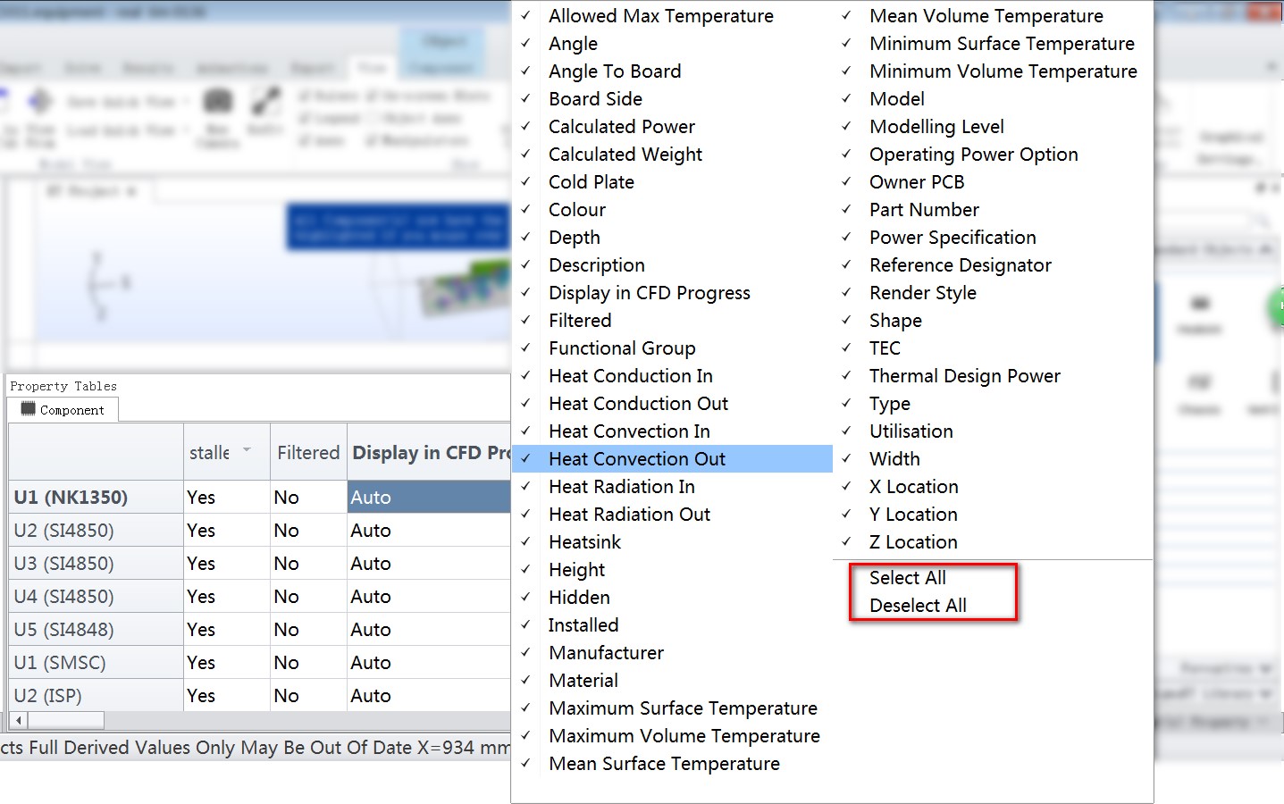The image size is (1284, 804).
Task: Select the Reference Designator menu entry
Action: coord(960,265)
